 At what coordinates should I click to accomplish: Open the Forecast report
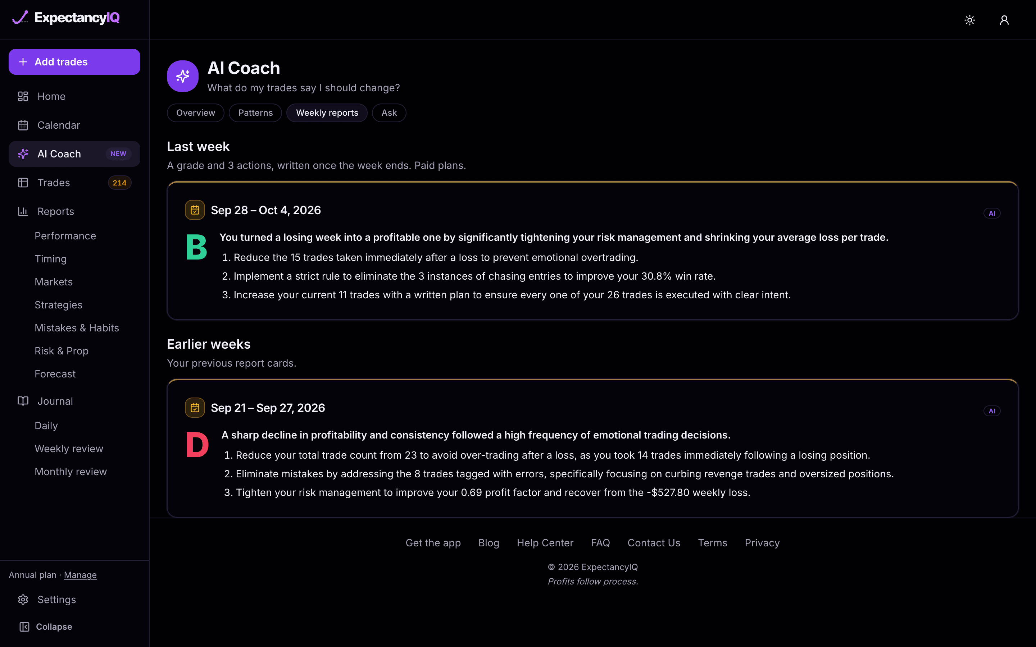coord(55,374)
